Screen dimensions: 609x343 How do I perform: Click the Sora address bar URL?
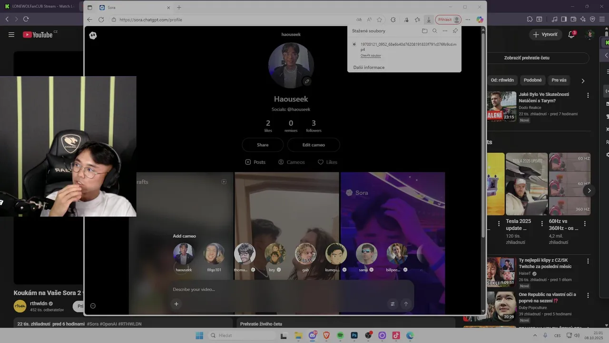pyautogui.click(x=151, y=20)
